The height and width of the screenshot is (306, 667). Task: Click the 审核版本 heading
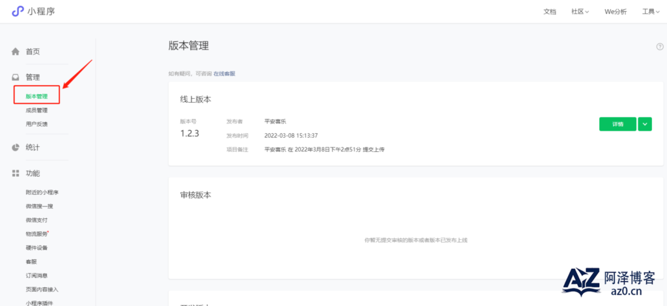pos(195,195)
